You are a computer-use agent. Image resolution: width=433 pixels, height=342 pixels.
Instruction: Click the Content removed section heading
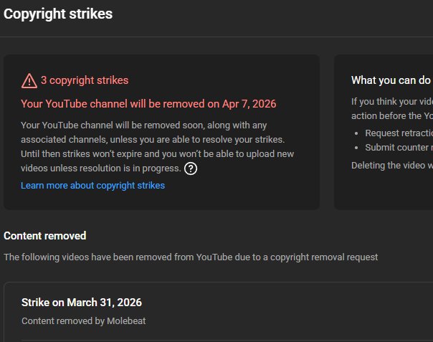[44, 236]
